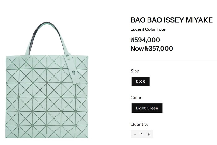Increase quantity with the plus icon
Screen dimensions: 217x145
pyautogui.click(x=149, y=134)
